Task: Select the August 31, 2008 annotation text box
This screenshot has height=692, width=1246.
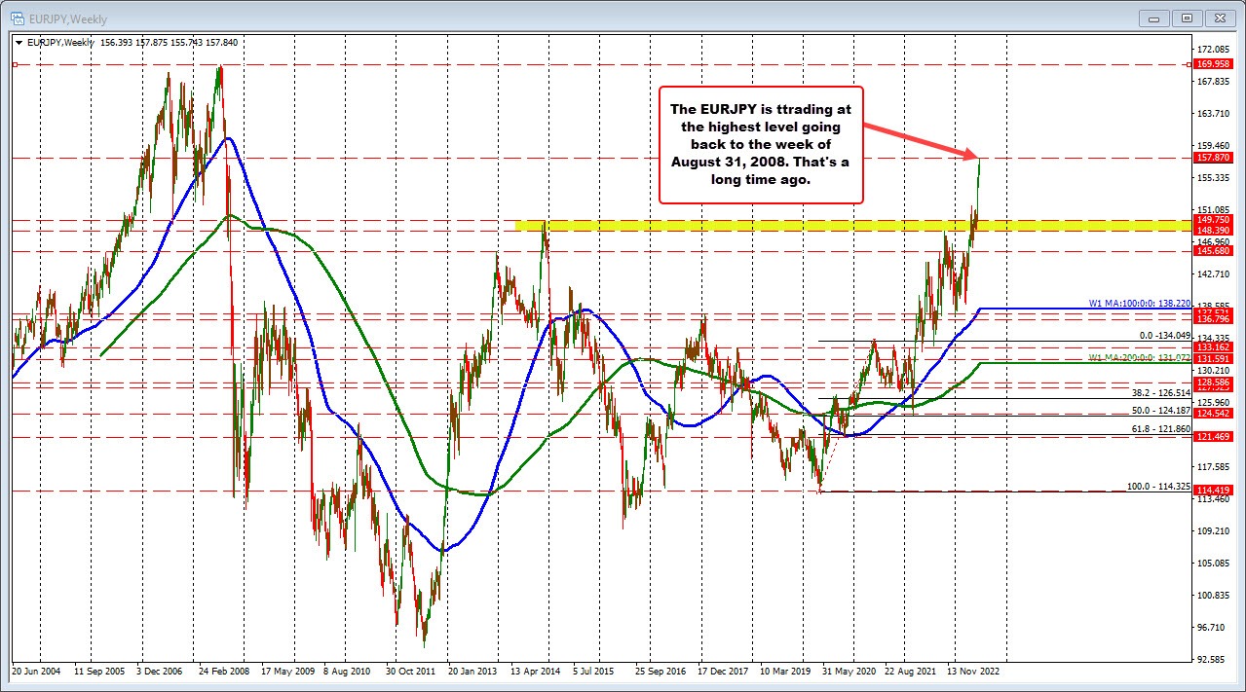Action: pyautogui.click(x=760, y=143)
